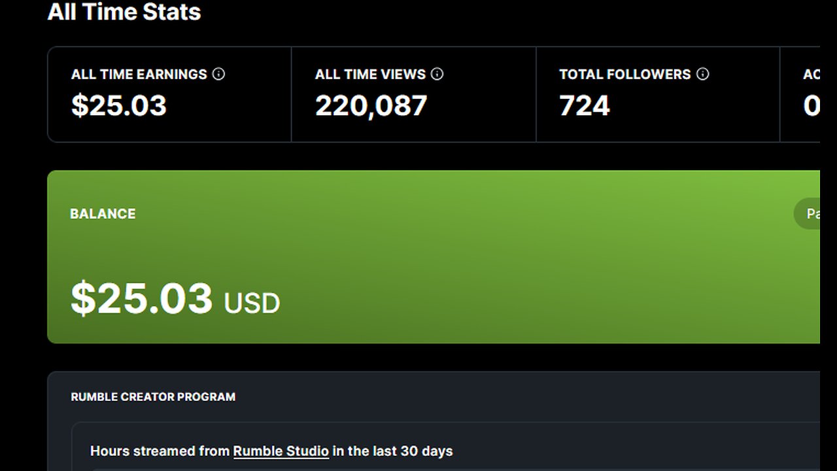Click the All Time Earnings info icon
This screenshot has width=837, height=471.
tap(219, 75)
